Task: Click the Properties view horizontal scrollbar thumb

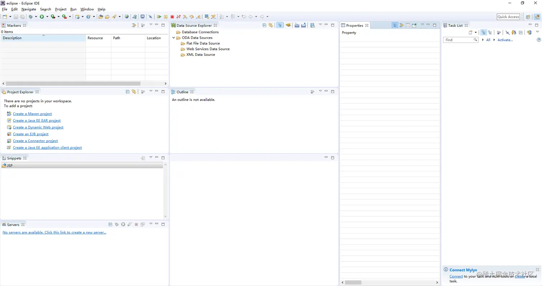Action: pos(353,282)
